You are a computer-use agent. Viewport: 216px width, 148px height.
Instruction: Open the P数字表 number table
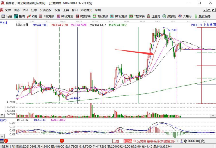point(83,16)
